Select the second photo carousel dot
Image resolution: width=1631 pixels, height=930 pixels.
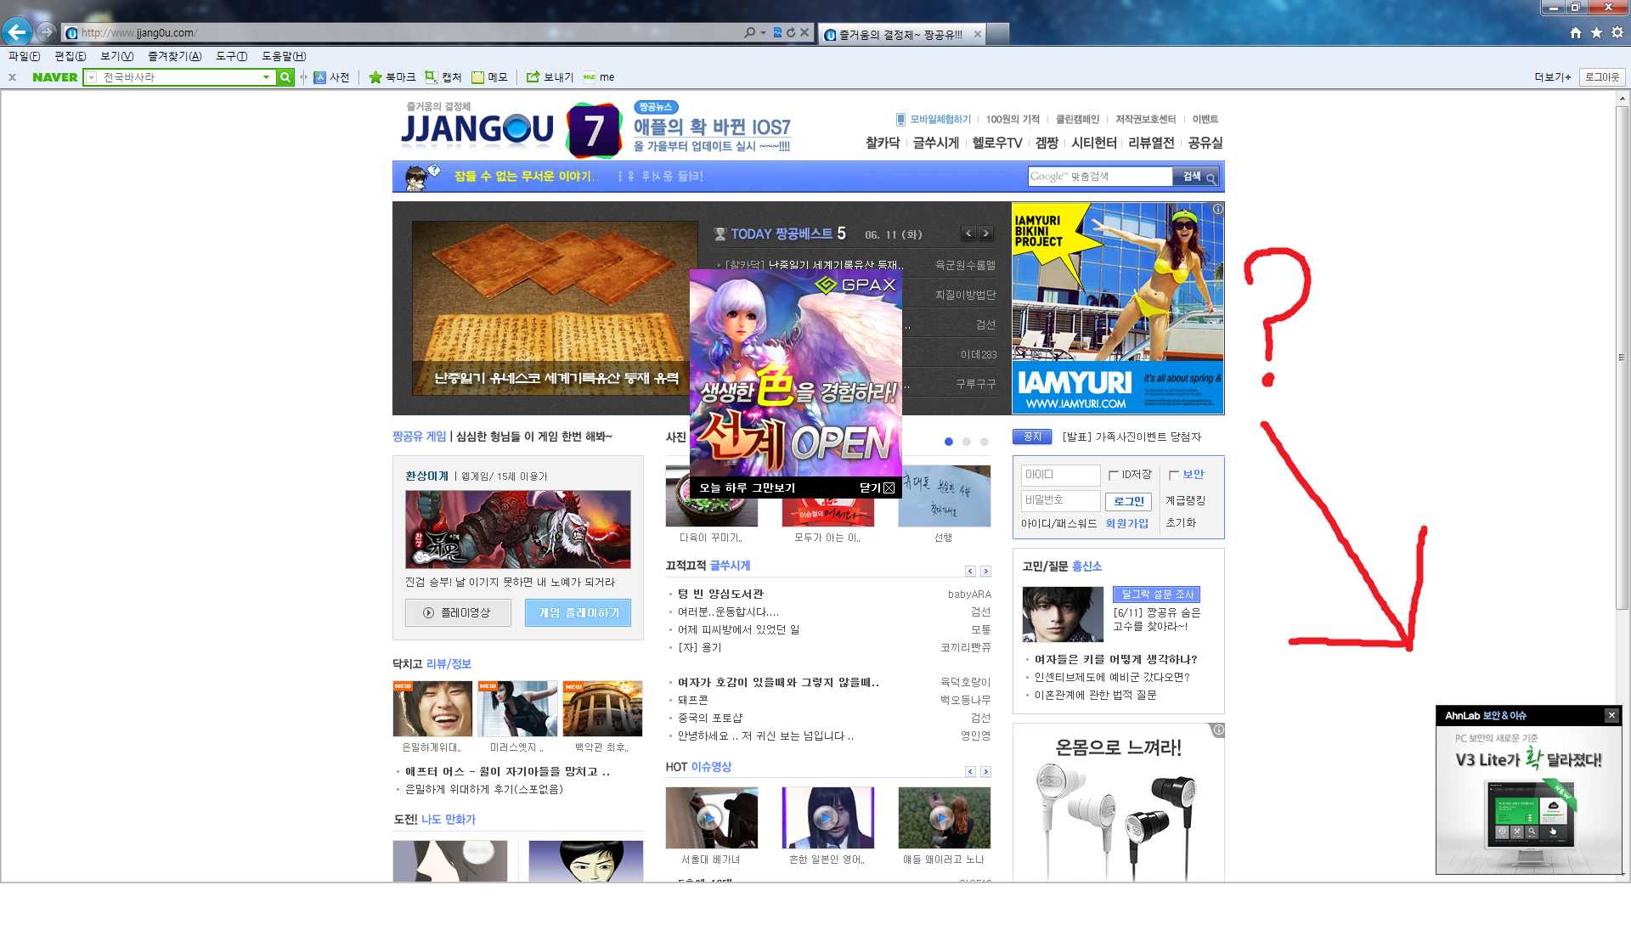click(x=967, y=442)
